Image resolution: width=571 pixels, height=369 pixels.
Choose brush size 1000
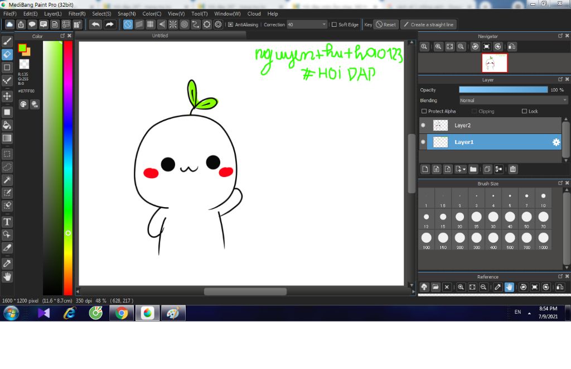click(543, 240)
